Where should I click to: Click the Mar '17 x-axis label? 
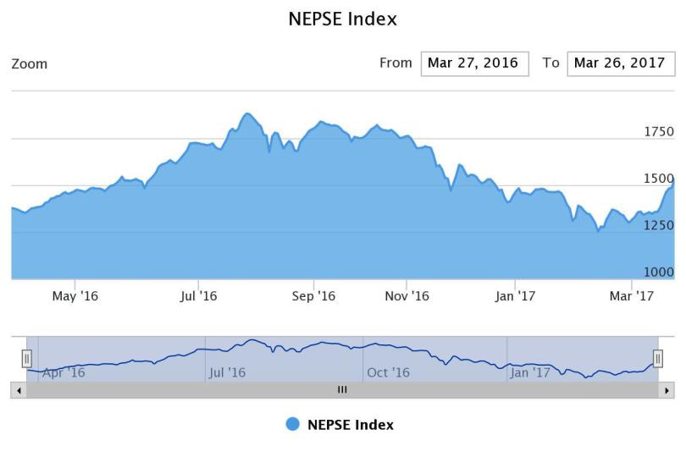pos(632,296)
